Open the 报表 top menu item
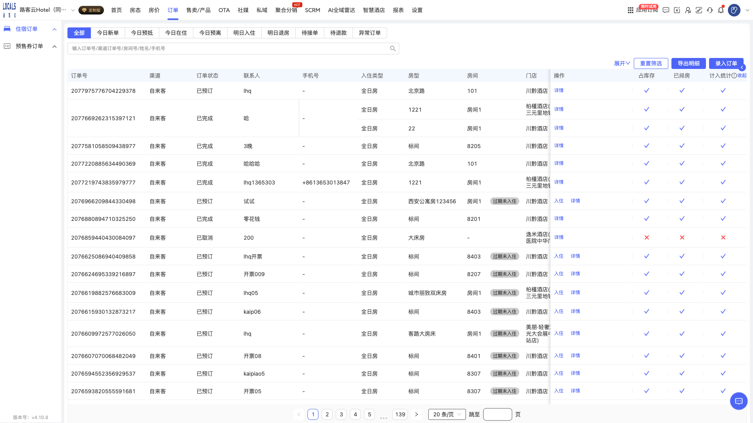This screenshot has height=423, width=753. [398, 10]
